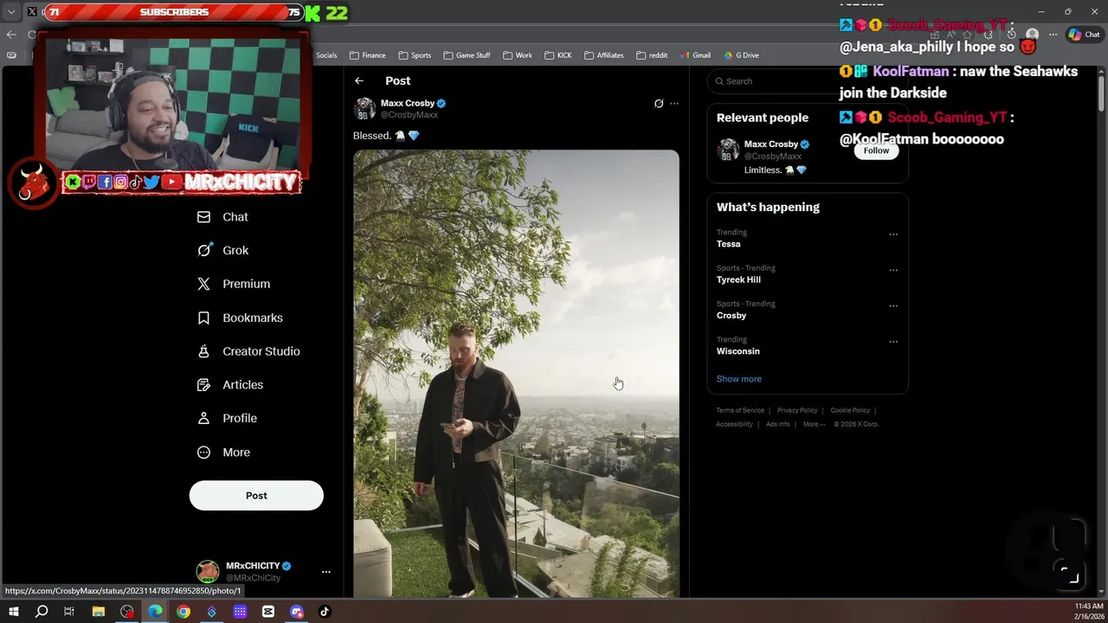Open the three-dot menu for Wisconsin trend
This screenshot has height=623, width=1108.
(893, 342)
